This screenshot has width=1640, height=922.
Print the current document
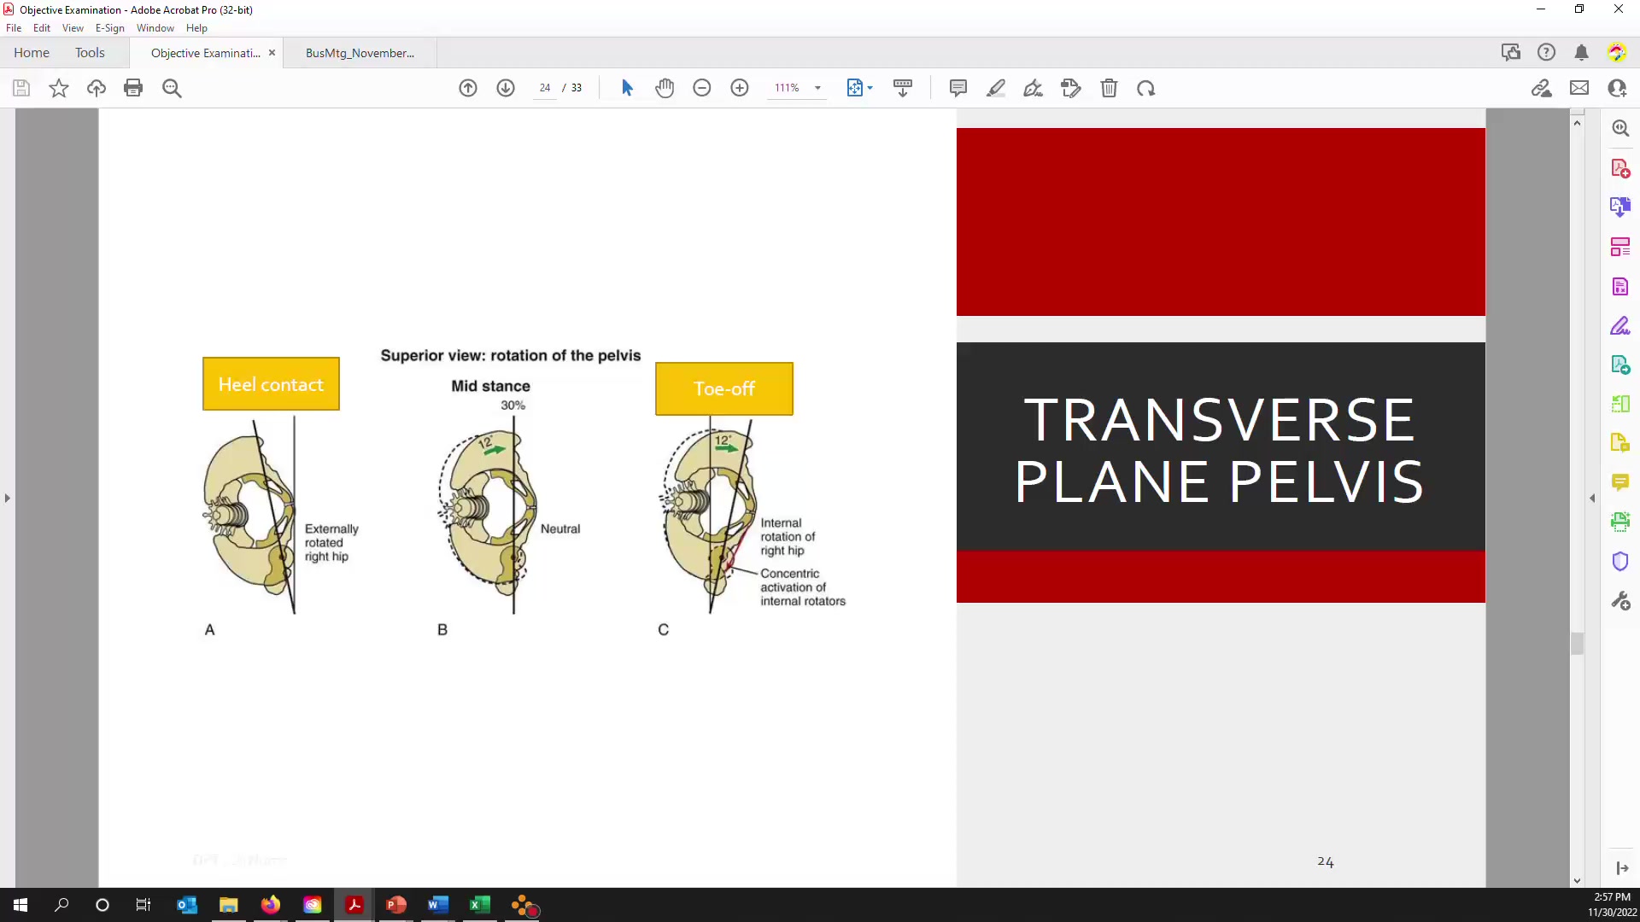(133, 88)
